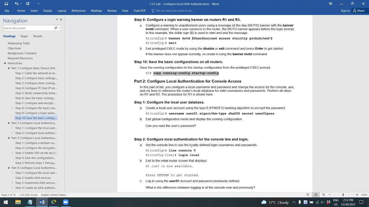Expand Step 8: Configure the basic console heading
The height and width of the screenshot is (207, 369).
click(12, 108)
